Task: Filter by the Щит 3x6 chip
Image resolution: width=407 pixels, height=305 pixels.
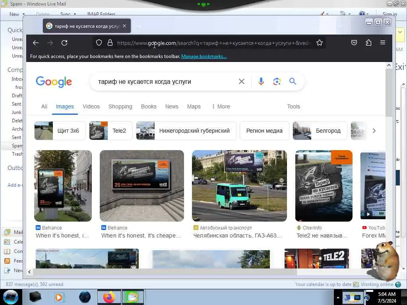Action: tap(60, 131)
